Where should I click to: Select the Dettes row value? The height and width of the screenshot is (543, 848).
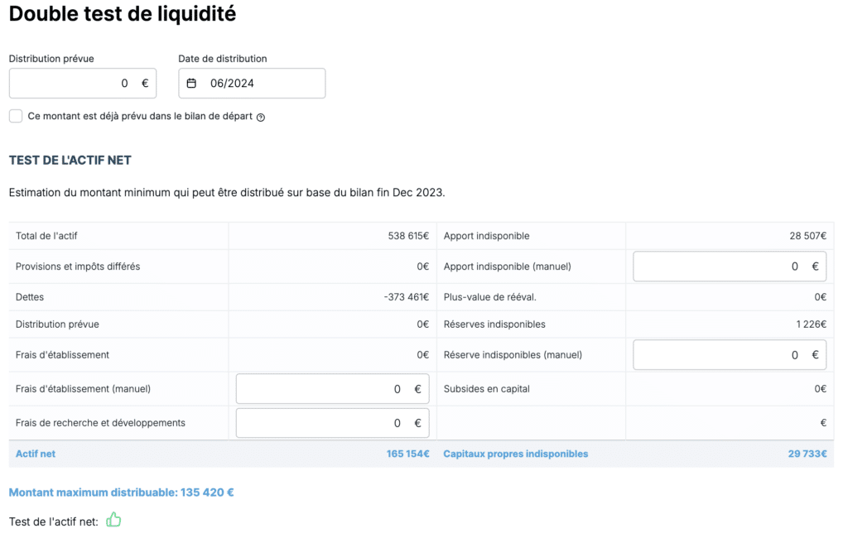tap(406, 297)
